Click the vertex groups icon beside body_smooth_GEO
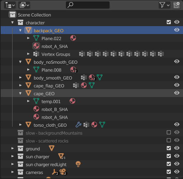Viewport: 183px width, 179px height. pyautogui.click(x=84, y=77)
